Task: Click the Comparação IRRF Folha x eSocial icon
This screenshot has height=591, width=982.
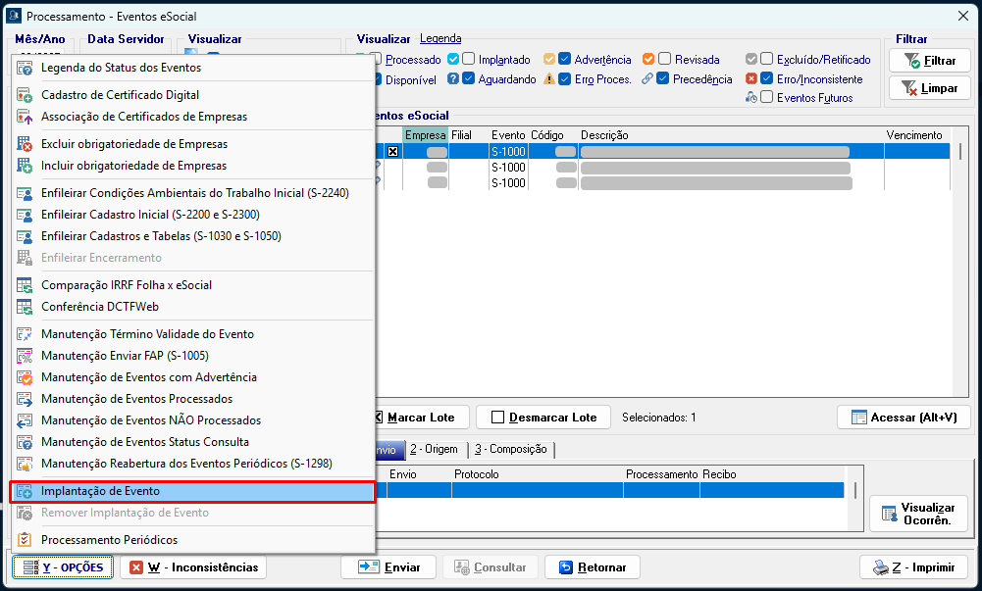Action: (25, 285)
